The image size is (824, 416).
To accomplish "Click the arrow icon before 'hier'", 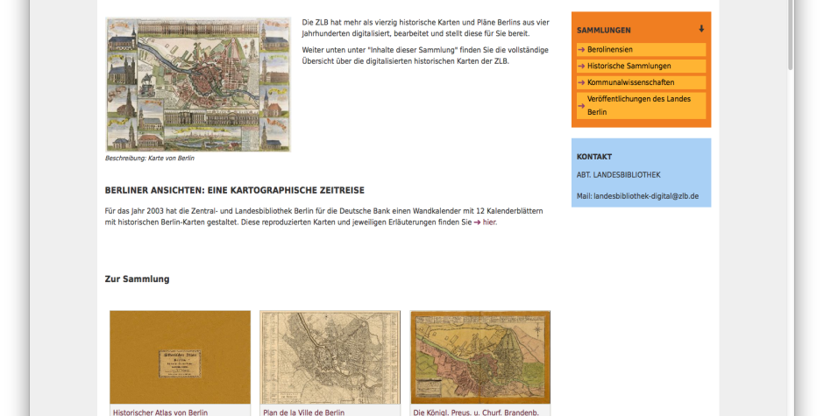I will [x=477, y=222].
